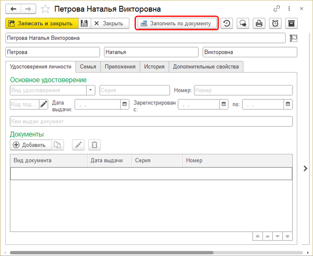The image size is (313, 256).
Task: Open the calendar for the по date
Action: [288, 104]
